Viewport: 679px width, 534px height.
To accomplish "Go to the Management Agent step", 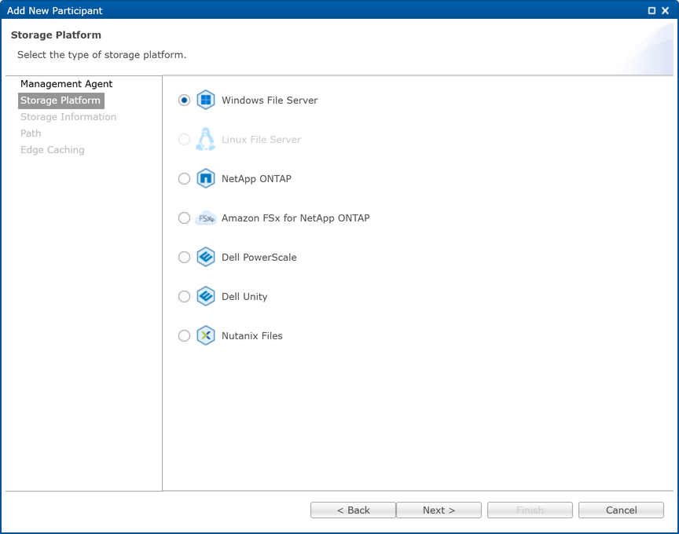I will pyautogui.click(x=66, y=84).
